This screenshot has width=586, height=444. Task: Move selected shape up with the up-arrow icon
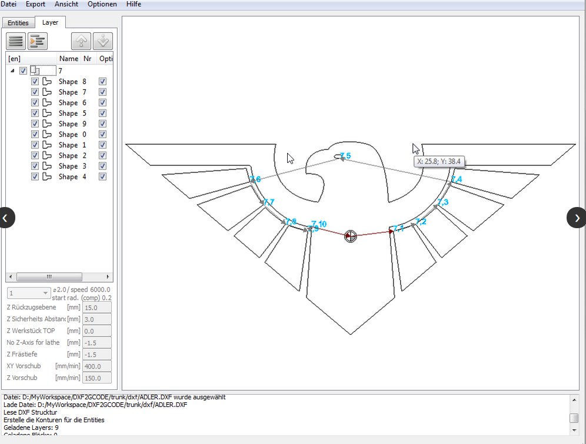click(x=81, y=41)
